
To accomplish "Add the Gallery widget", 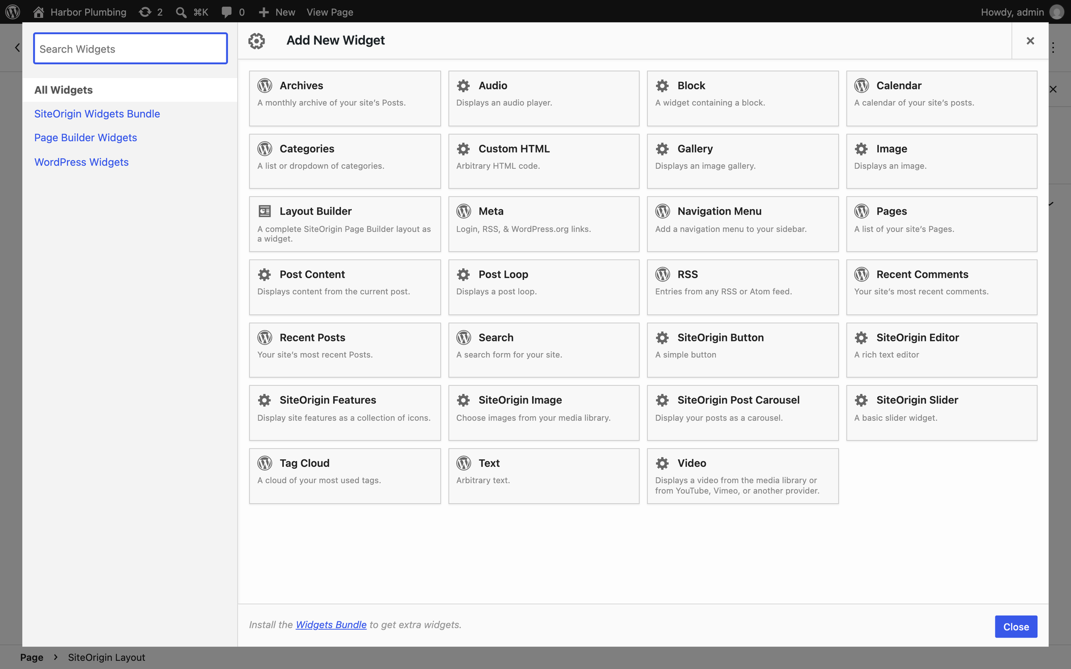I will click(x=743, y=161).
